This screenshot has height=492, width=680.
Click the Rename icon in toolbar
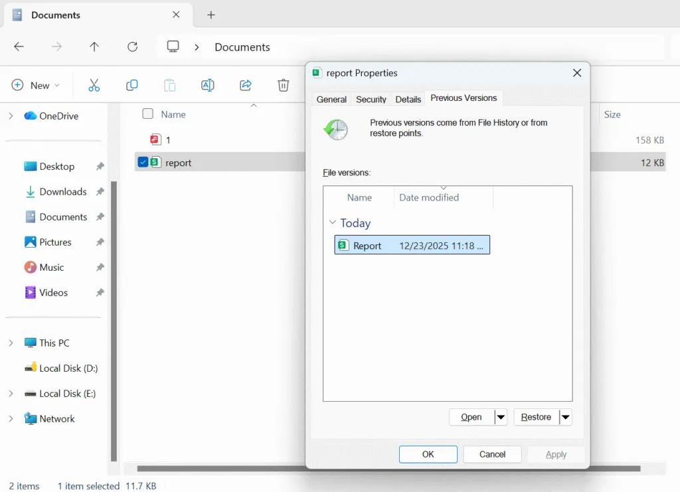point(207,85)
